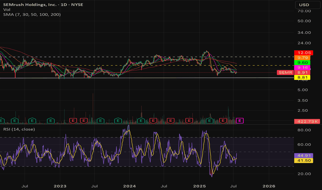The width and height of the screenshot is (322, 190).
Task: Click the red earnings E marker nearest the magenta one
Action: (223, 121)
